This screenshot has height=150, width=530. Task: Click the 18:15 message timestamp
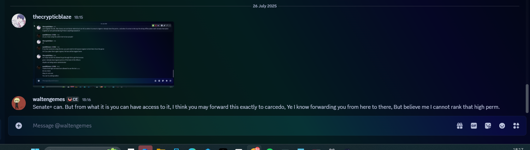tap(78, 17)
